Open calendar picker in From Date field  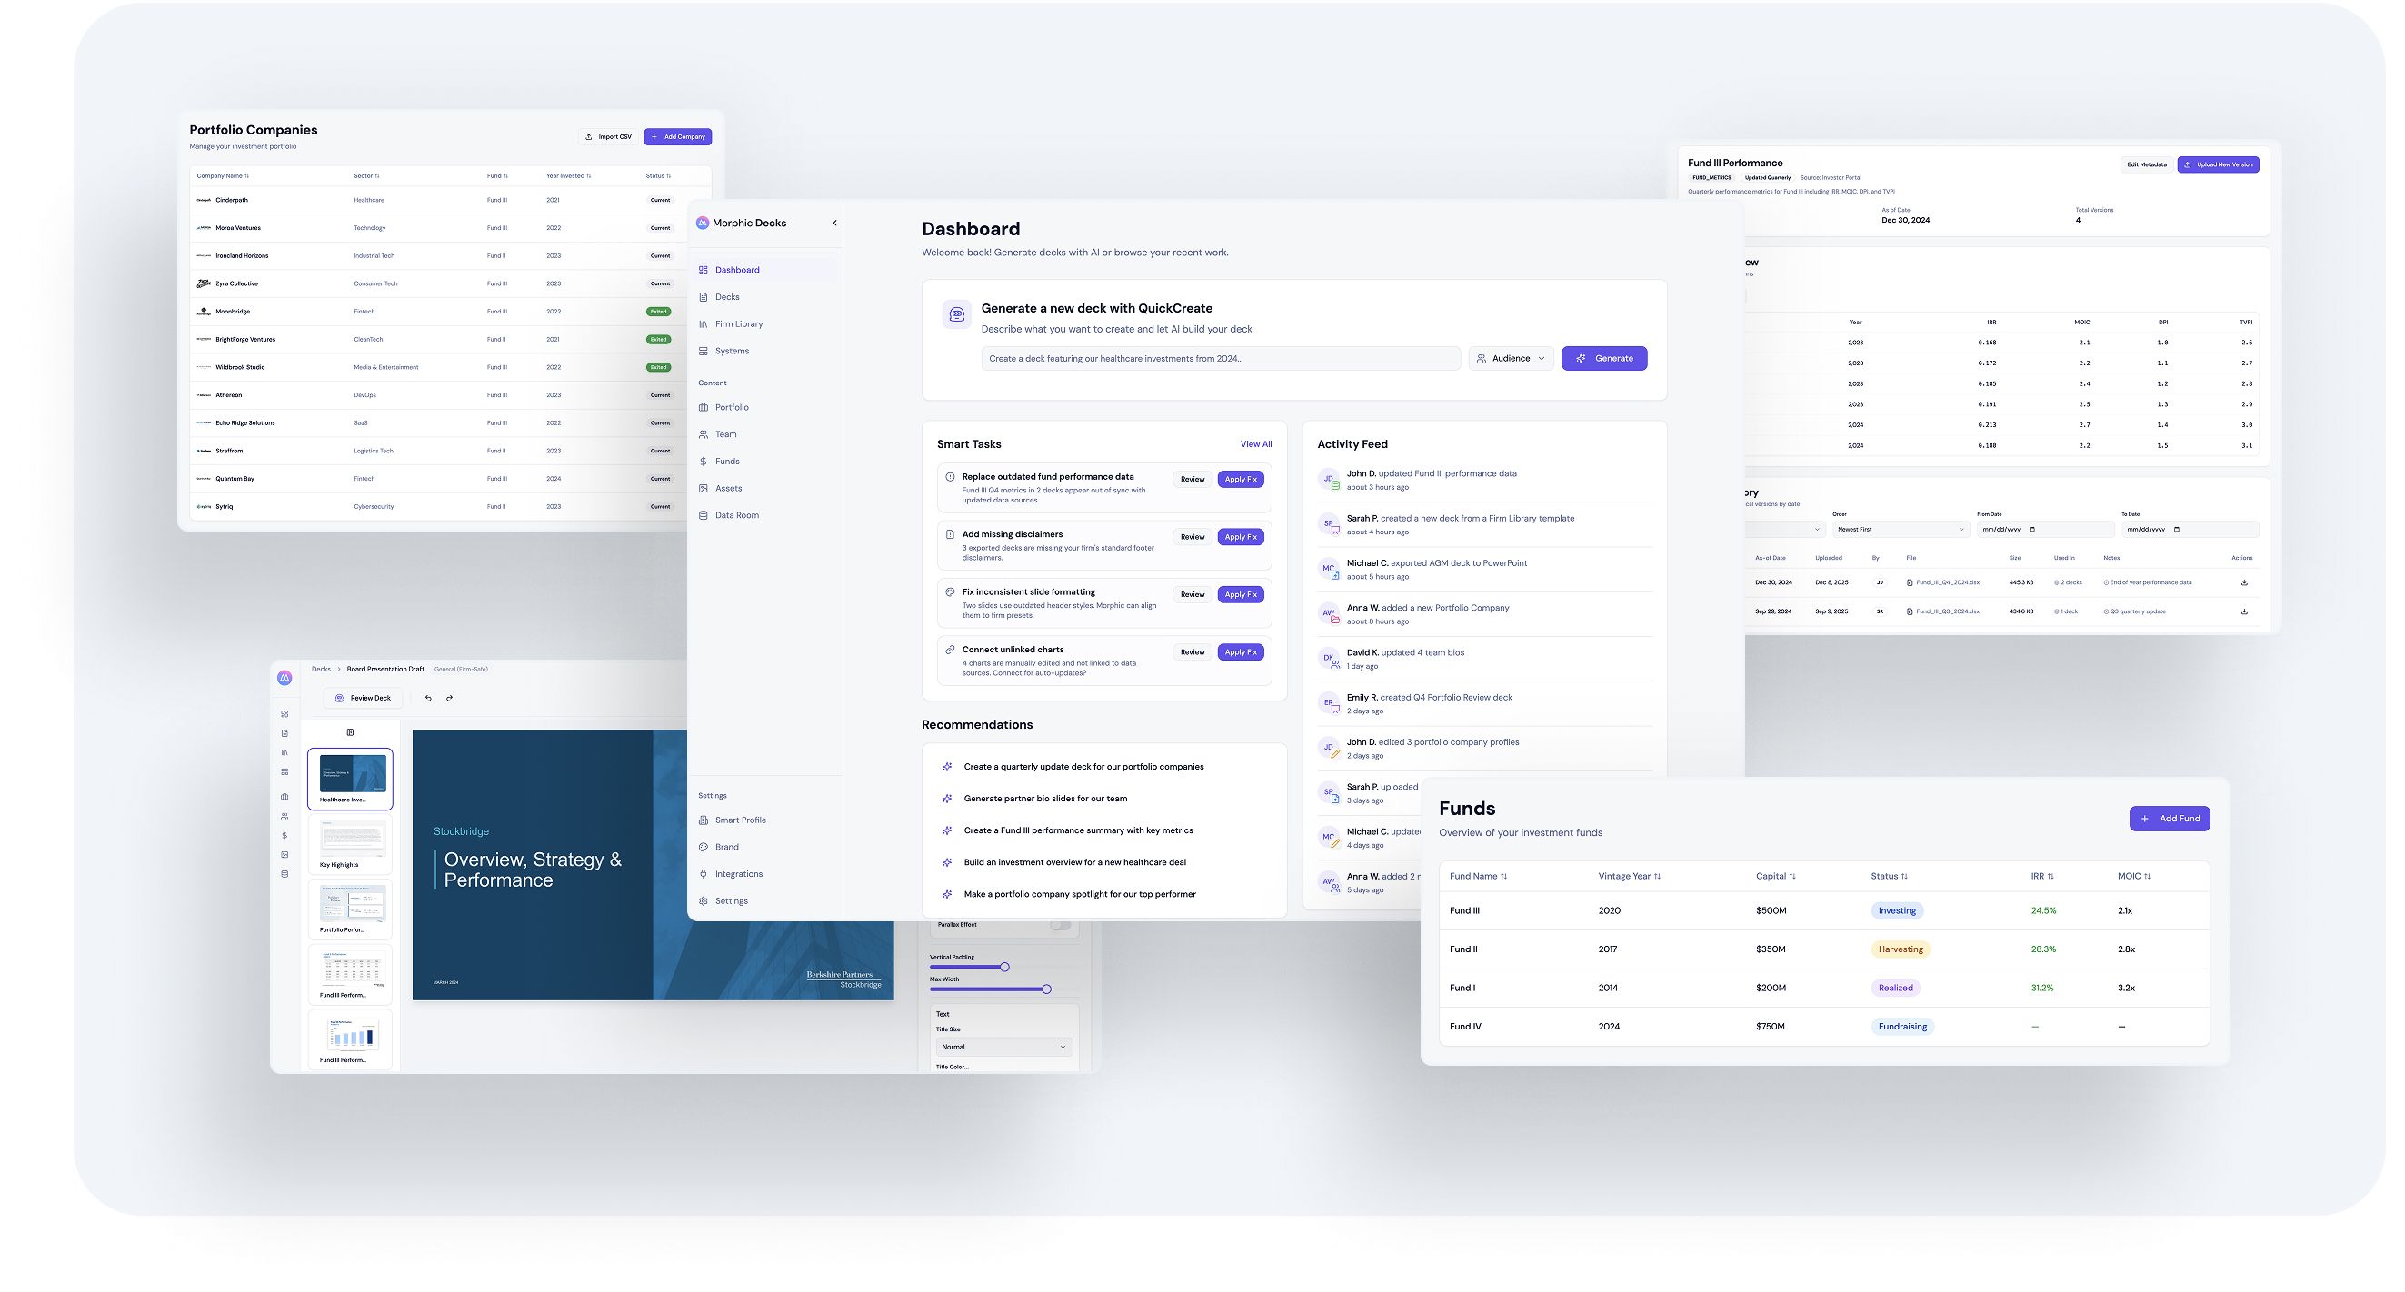(x=2032, y=530)
